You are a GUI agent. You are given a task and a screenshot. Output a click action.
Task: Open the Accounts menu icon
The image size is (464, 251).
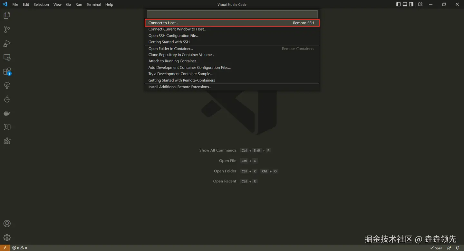click(x=7, y=224)
